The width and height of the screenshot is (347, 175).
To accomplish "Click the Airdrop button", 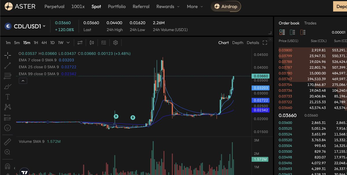I will point(226,6).
